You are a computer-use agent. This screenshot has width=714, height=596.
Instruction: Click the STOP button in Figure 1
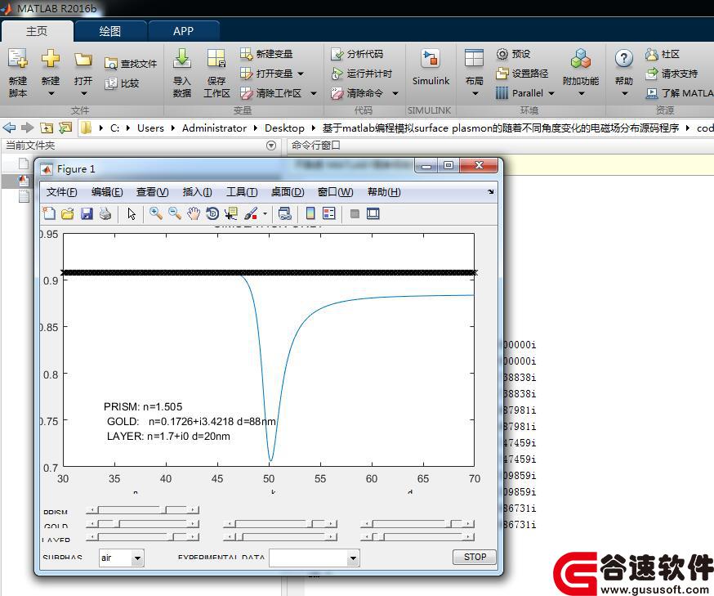(x=475, y=557)
